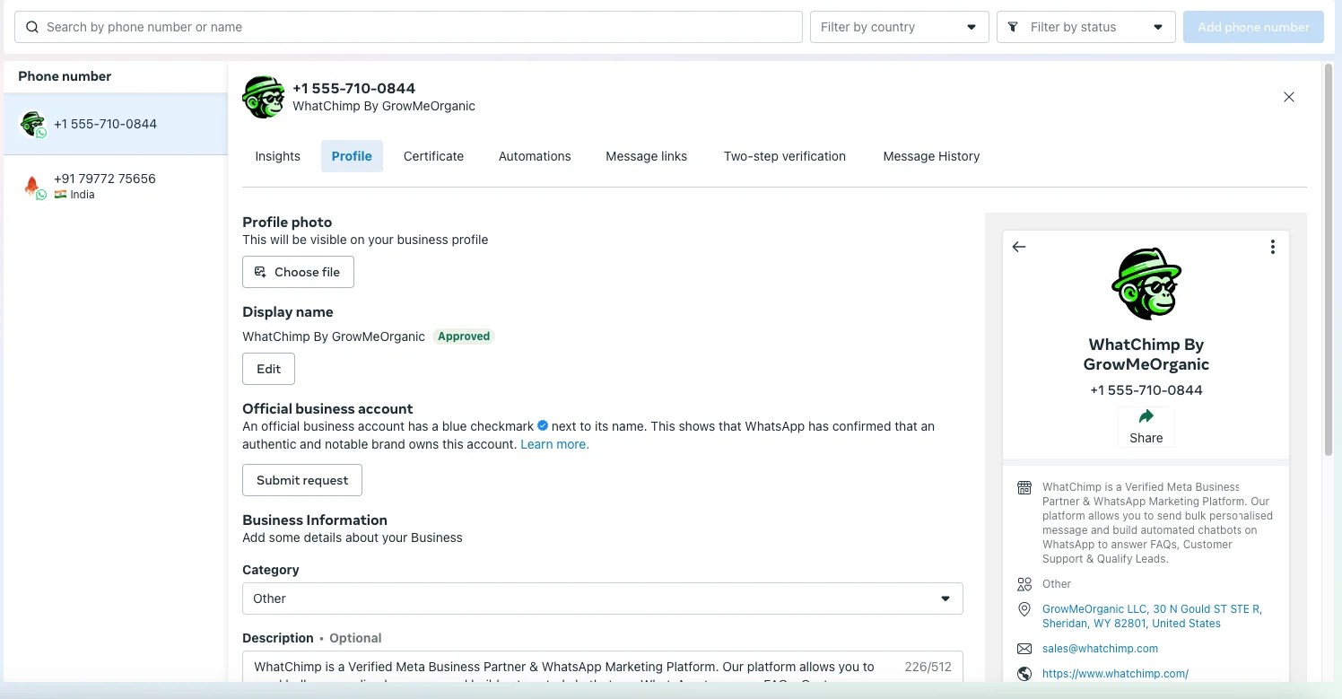This screenshot has width=1342, height=699.
Task: Click the back arrow in profile preview
Action: (1018, 247)
